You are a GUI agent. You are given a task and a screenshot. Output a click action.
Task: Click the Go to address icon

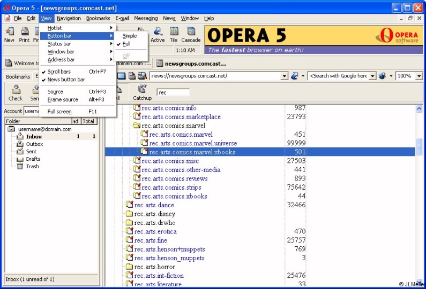[294, 76]
